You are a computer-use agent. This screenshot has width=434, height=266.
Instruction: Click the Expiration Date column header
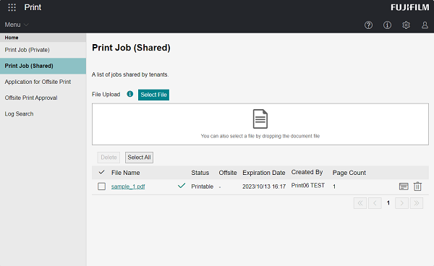264,173
